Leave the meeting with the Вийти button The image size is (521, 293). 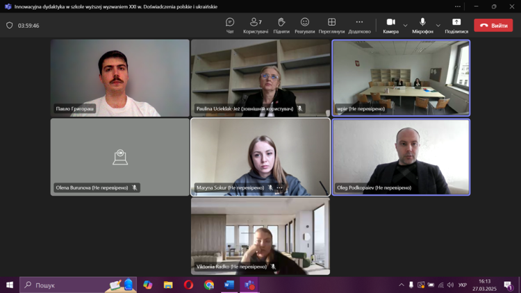point(493,26)
